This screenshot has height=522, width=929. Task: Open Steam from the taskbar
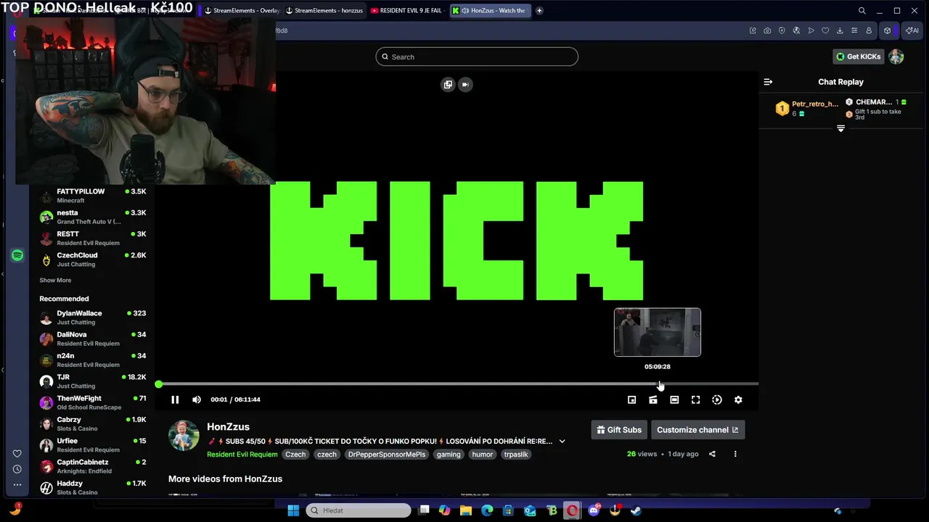coord(636,510)
